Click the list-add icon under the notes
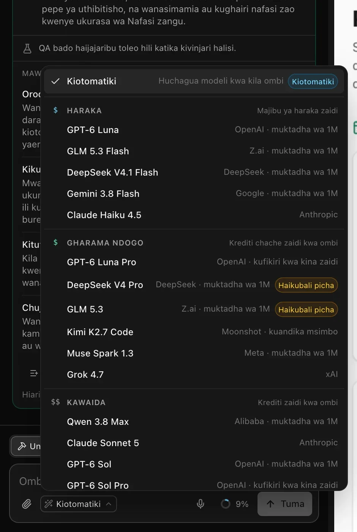Viewport: 357px width, 532px height. point(34,373)
